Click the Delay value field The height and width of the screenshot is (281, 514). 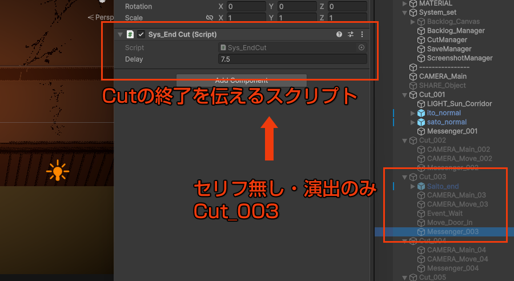point(291,59)
